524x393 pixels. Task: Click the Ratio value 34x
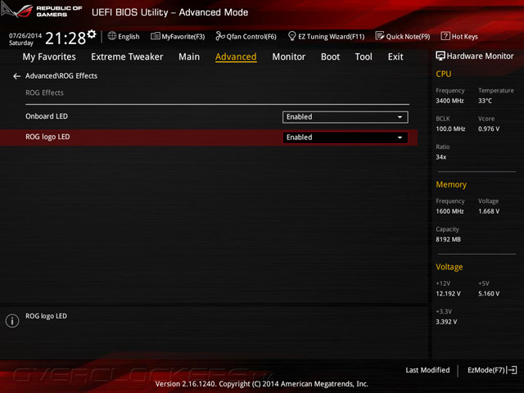[440, 157]
